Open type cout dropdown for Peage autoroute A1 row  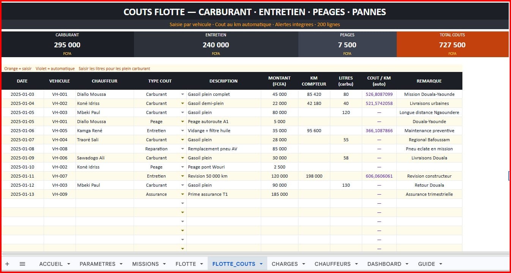[183, 122]
